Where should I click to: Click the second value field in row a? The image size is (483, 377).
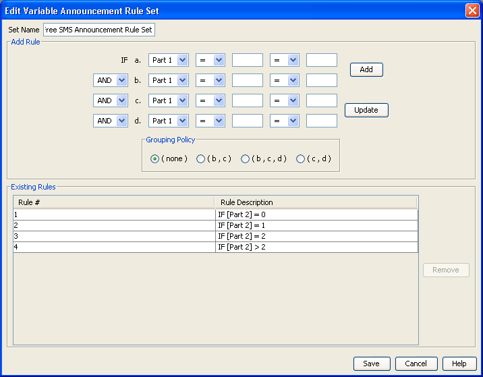pyautogui.click(x=322, y=60)
